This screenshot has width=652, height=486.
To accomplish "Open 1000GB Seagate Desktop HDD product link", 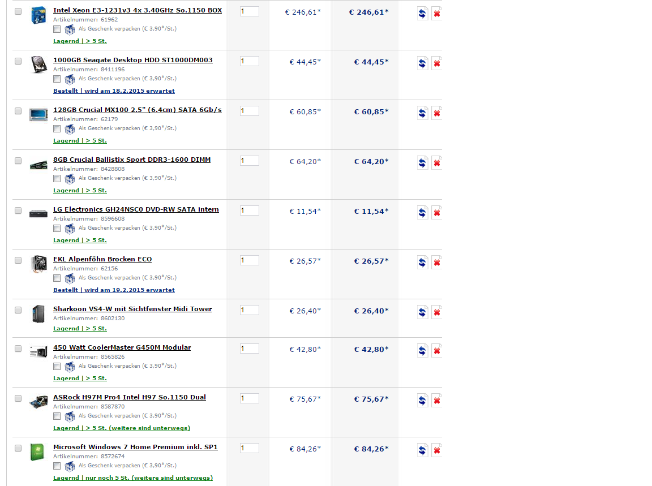I will tap(133, 60).
